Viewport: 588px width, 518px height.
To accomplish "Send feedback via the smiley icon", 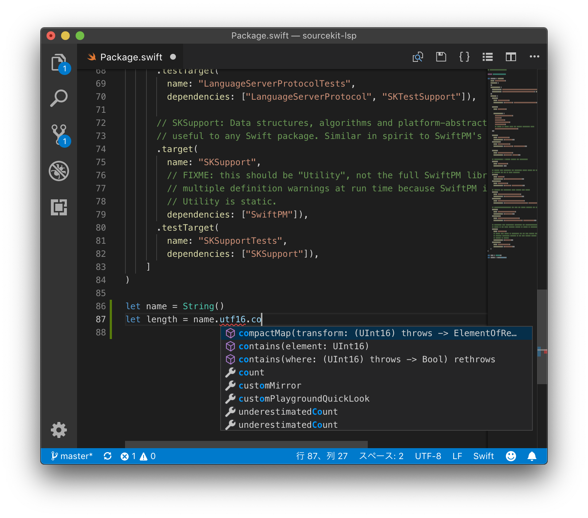I will tap(511, 455).
